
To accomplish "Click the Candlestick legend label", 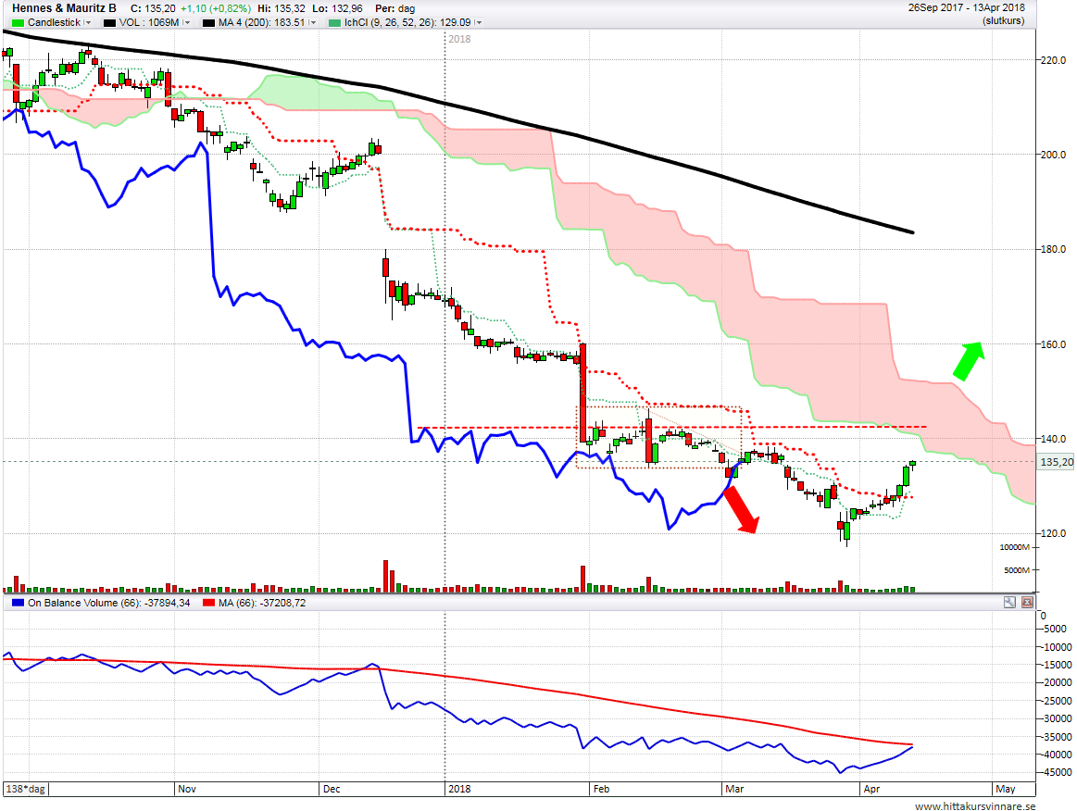I will [x=55, y=22].
